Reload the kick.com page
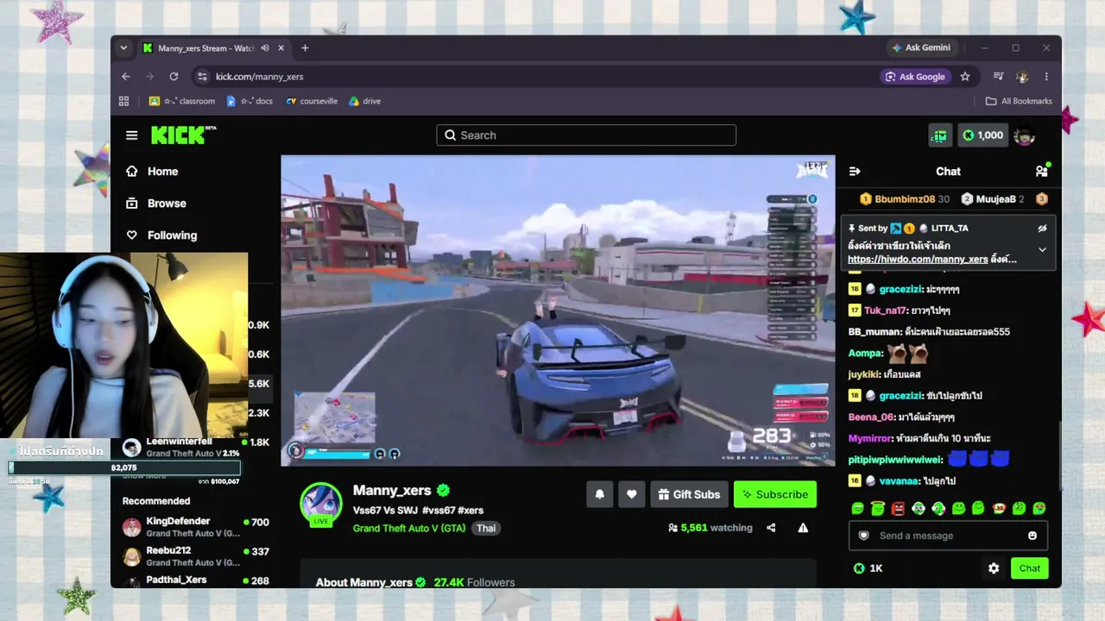The width and height of the screenshot is (1105, 621). coord(174,77)
